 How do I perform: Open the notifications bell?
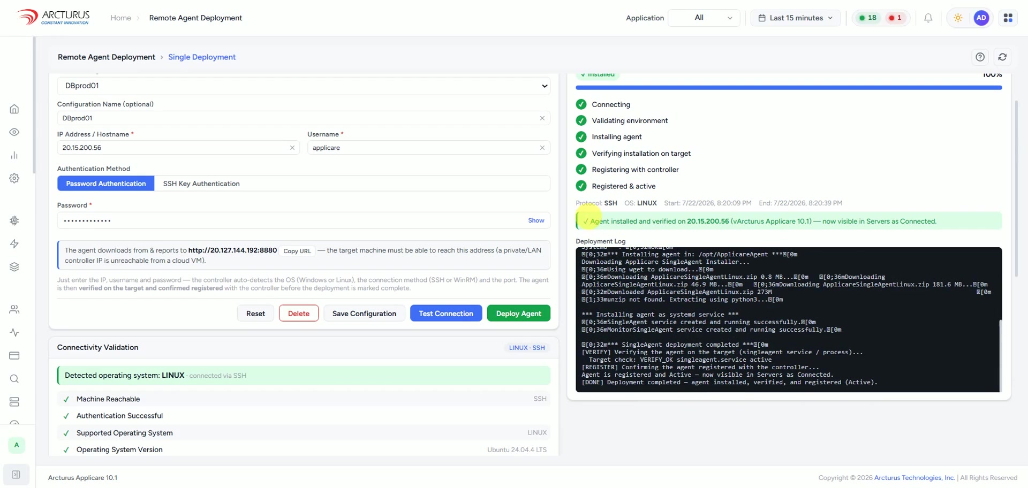click(x=928, y=18)
